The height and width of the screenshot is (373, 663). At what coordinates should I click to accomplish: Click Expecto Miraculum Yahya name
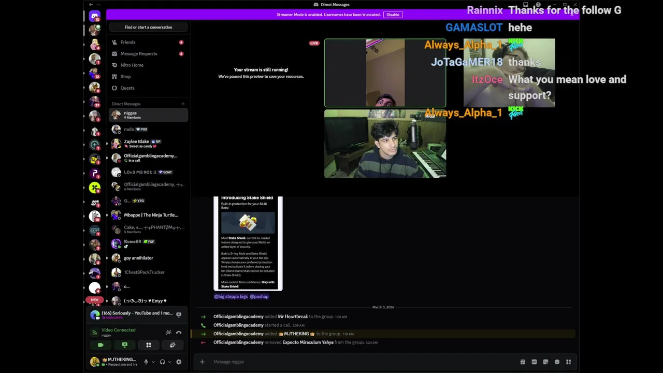click(308, 342)
